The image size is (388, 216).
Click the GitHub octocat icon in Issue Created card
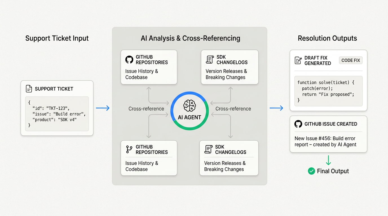[x=298, y=124]
